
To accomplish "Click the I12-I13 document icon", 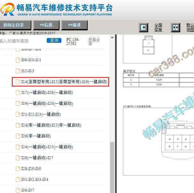I will pyautogui.click(x=18, y=71).
